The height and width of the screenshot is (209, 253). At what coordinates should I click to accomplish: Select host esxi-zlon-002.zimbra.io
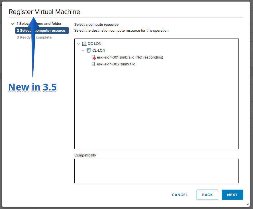coord(116,64)
